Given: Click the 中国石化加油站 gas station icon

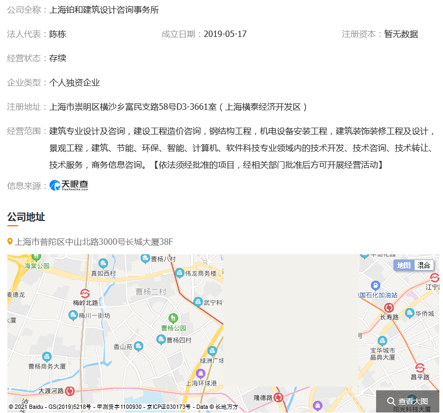Looking at the screenshot, I should point(376,286).
